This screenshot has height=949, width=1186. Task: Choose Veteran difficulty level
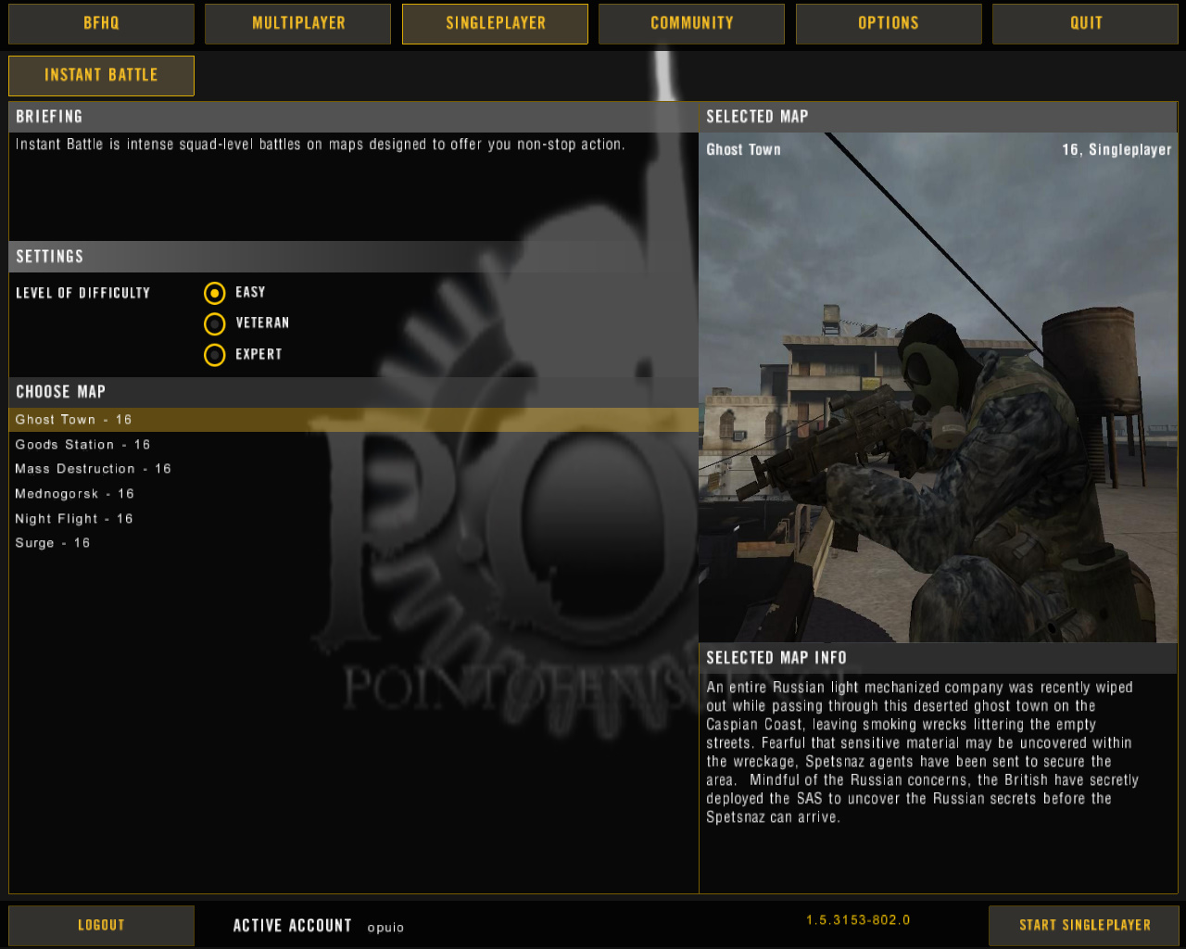pyautogui.click(x=215, y=324)
